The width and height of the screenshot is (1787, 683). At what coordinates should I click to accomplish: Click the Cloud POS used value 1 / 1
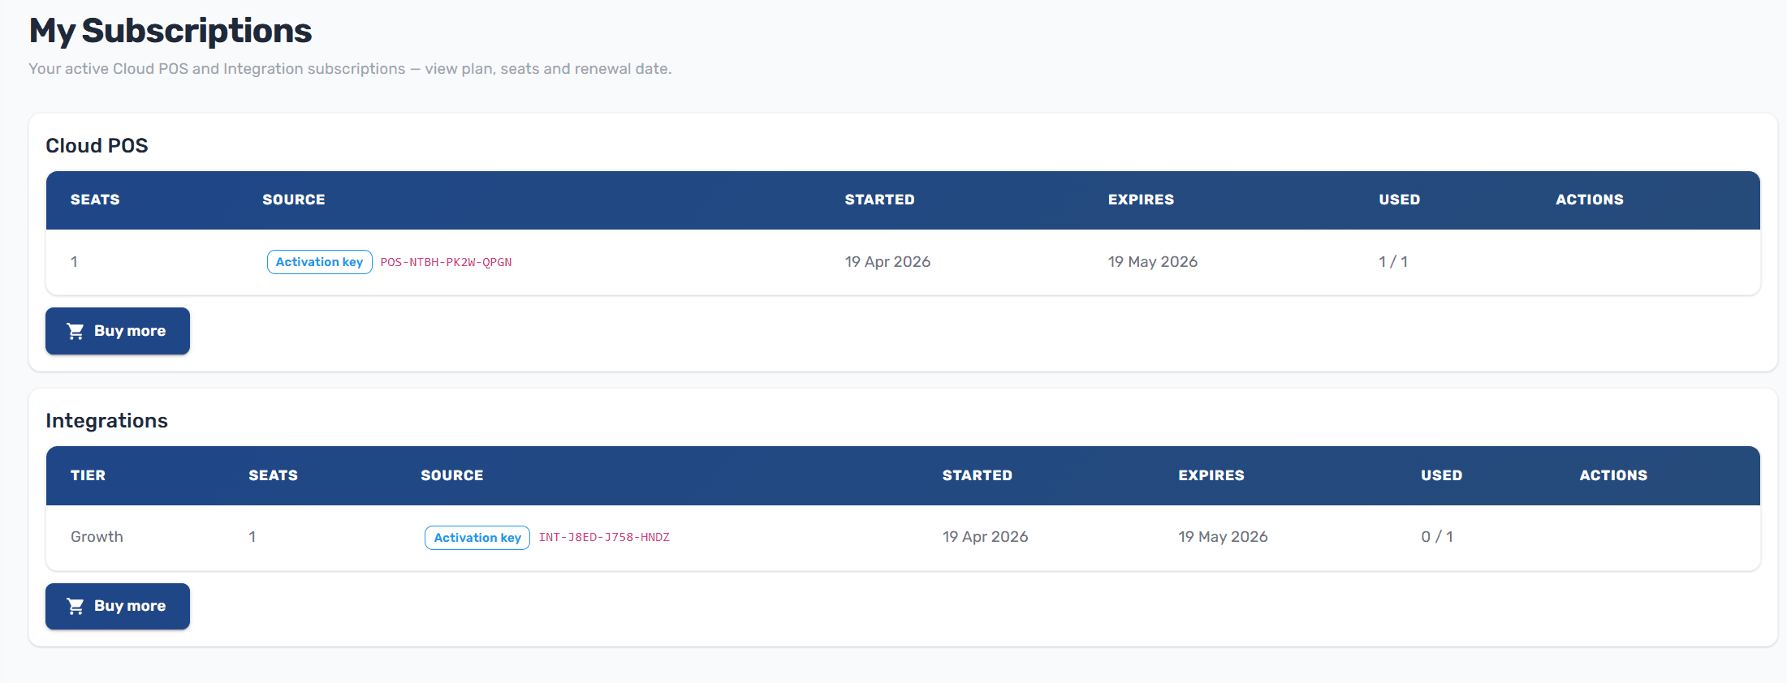pyautogui.click(x=1393, y=262)
